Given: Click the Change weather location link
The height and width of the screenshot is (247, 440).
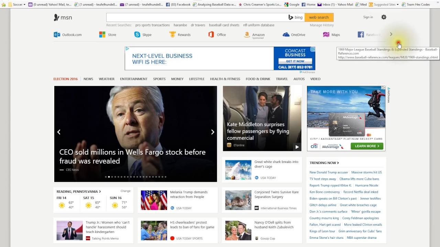Looking at the screenshot, I should point(125,191).
